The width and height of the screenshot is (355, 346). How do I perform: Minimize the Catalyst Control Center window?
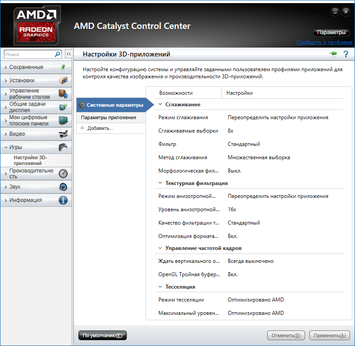[335, 12]
